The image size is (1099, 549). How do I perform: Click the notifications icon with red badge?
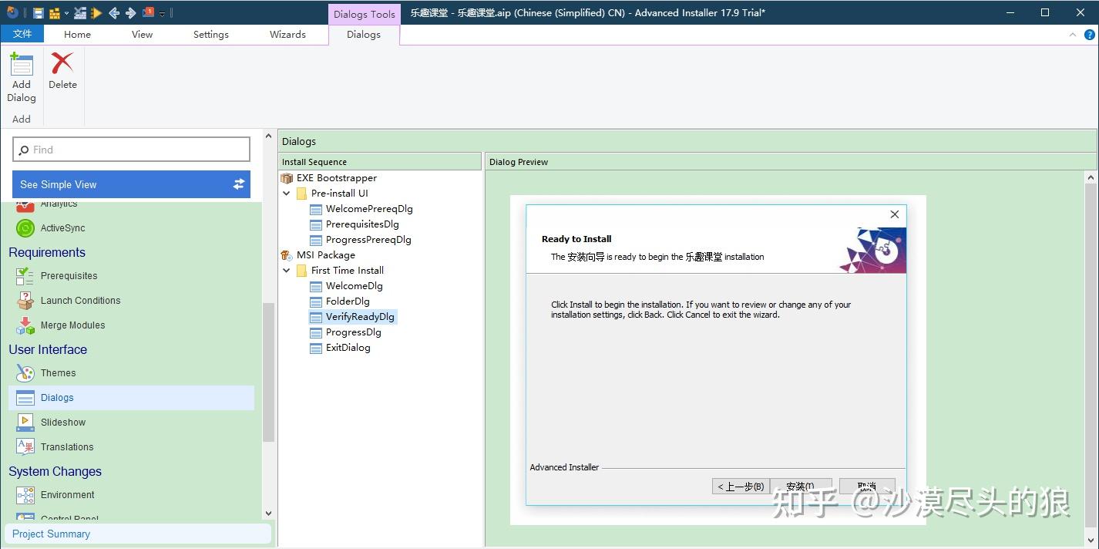149,12
